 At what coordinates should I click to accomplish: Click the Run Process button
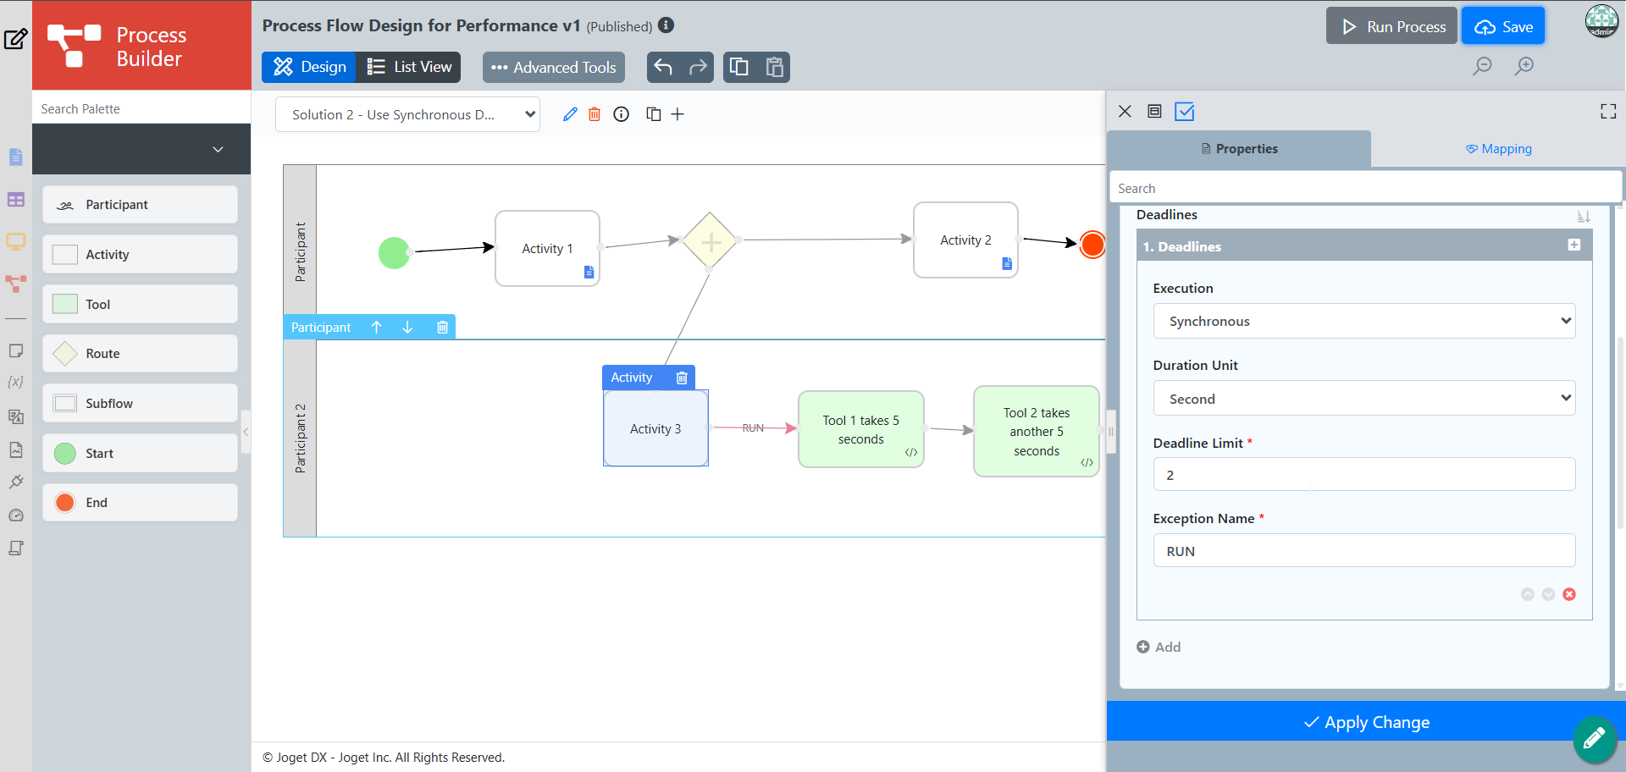(1391, 26)
